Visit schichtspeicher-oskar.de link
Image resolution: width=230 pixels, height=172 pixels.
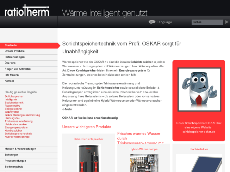point(199,132)
